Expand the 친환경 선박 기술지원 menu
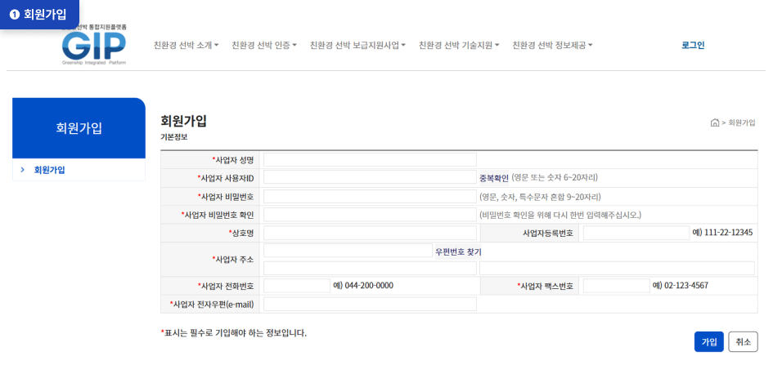 [459, 45]
